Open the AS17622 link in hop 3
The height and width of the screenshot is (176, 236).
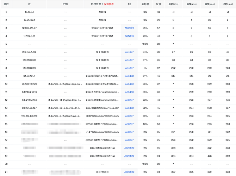click(x=129, y=28)
